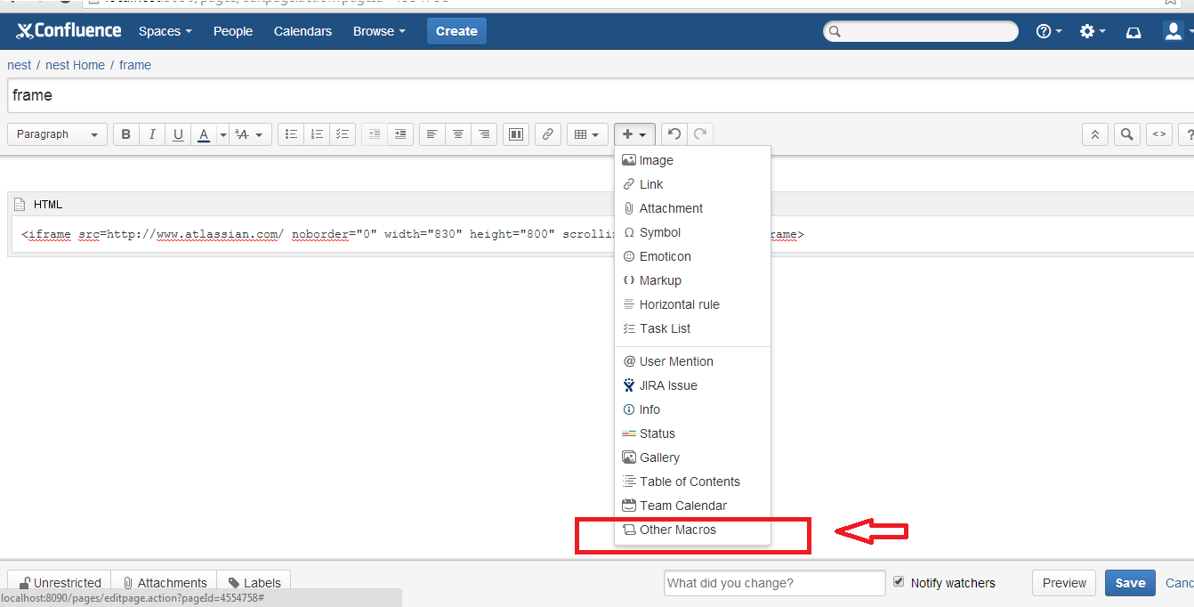1194x607 pixels.
Task: Insert a numbered list
Action: [x=316, y=134]
